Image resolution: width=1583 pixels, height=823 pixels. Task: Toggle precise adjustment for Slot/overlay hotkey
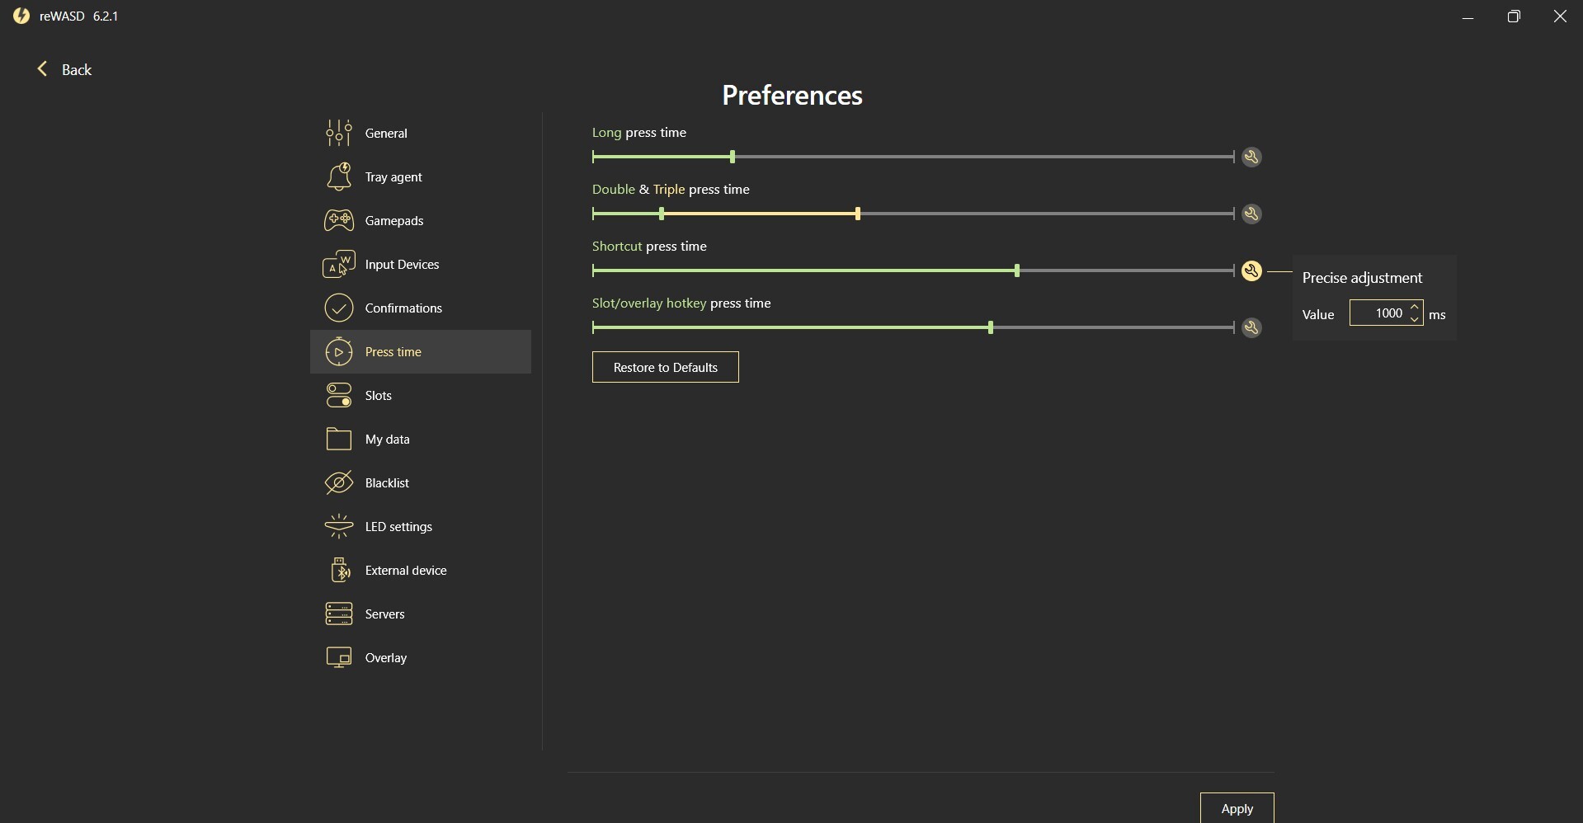(x=1251, y=328)
